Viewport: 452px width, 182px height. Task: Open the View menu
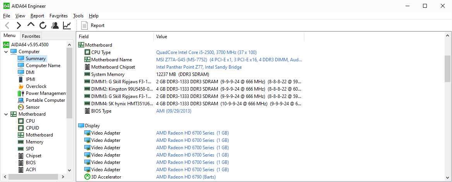[20, 16]
